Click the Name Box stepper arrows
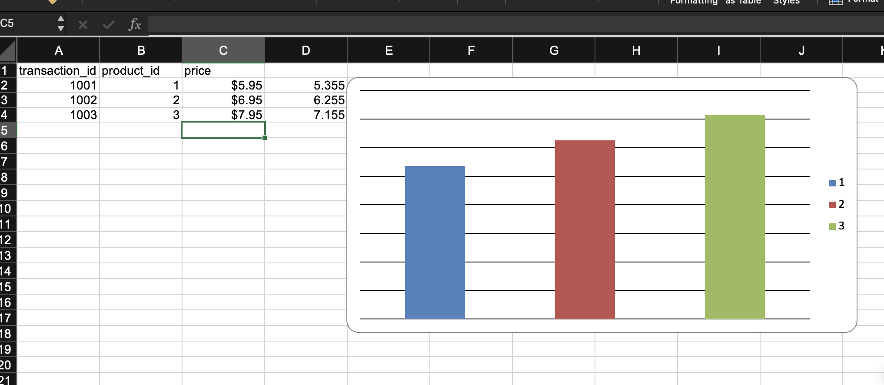This screenshot has height=385, width=884. pyautogui.click(x=61, y=23)
